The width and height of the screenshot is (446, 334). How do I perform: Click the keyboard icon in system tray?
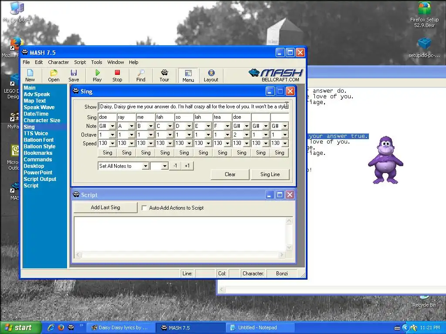(397, 328)
